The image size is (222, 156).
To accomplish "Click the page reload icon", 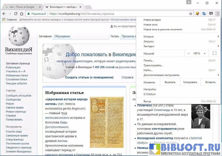I will point(16,14).
